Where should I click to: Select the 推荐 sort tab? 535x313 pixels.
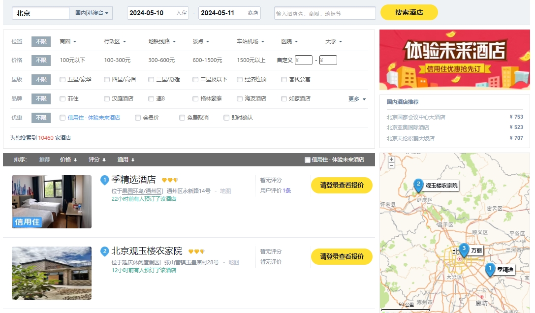pos(45,159)
